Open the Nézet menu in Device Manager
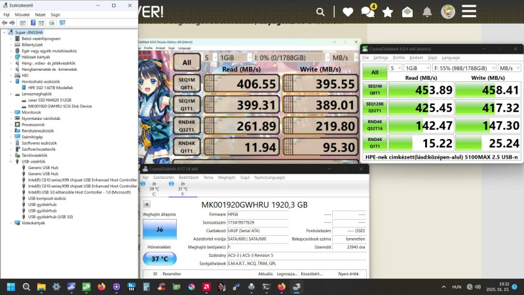The height and width of the screenshot is (295, 524). [40, 14]
